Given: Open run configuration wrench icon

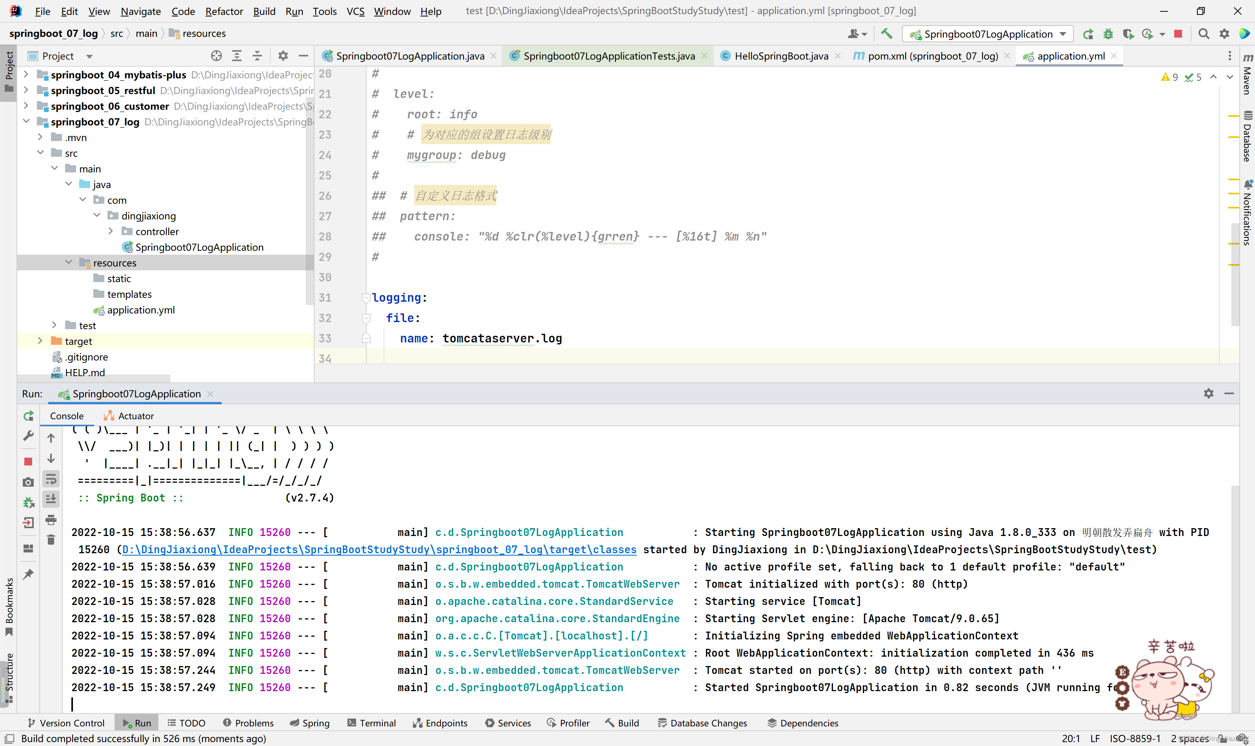Looking at the screenshot, I should tap(29, 436).
